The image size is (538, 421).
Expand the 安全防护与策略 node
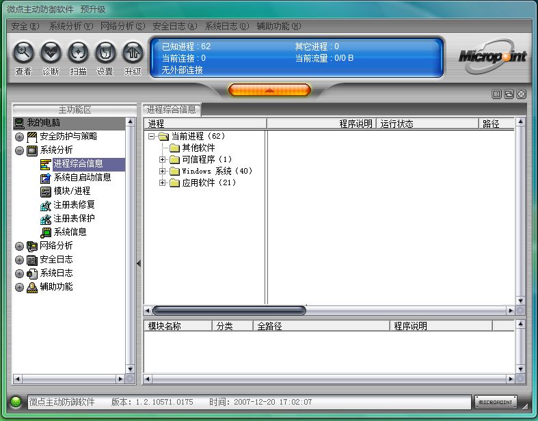click(x=20, y=137)
